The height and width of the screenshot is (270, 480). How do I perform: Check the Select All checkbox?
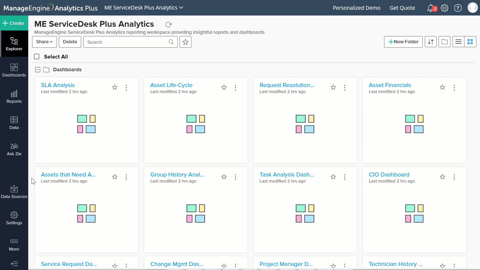37,56
